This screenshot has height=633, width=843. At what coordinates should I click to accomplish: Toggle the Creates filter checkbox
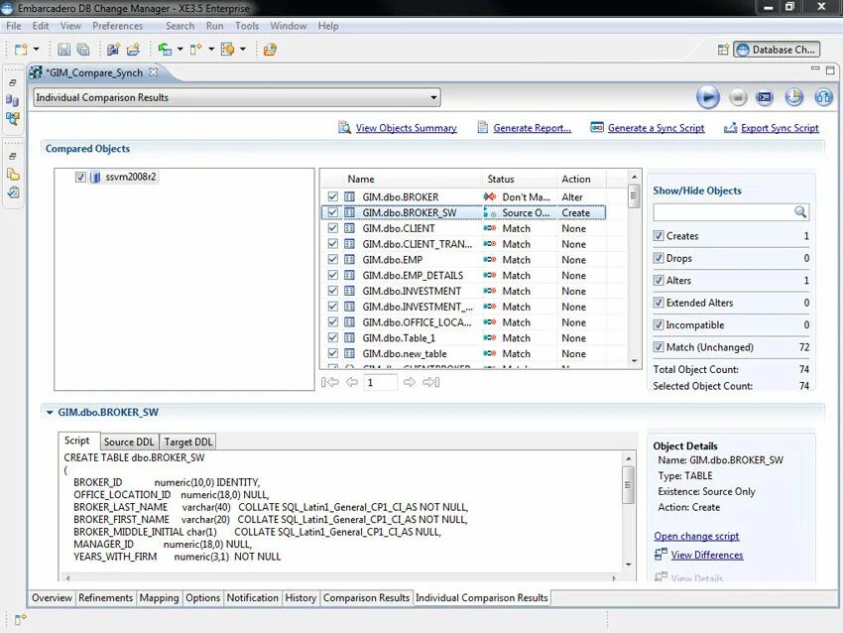659,235
